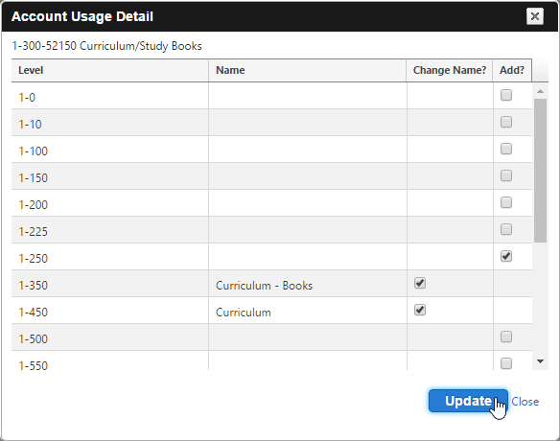Tick Add checkbox for level 1-550
The width and height of the screenshot is (560, 441).
[506, 363]
